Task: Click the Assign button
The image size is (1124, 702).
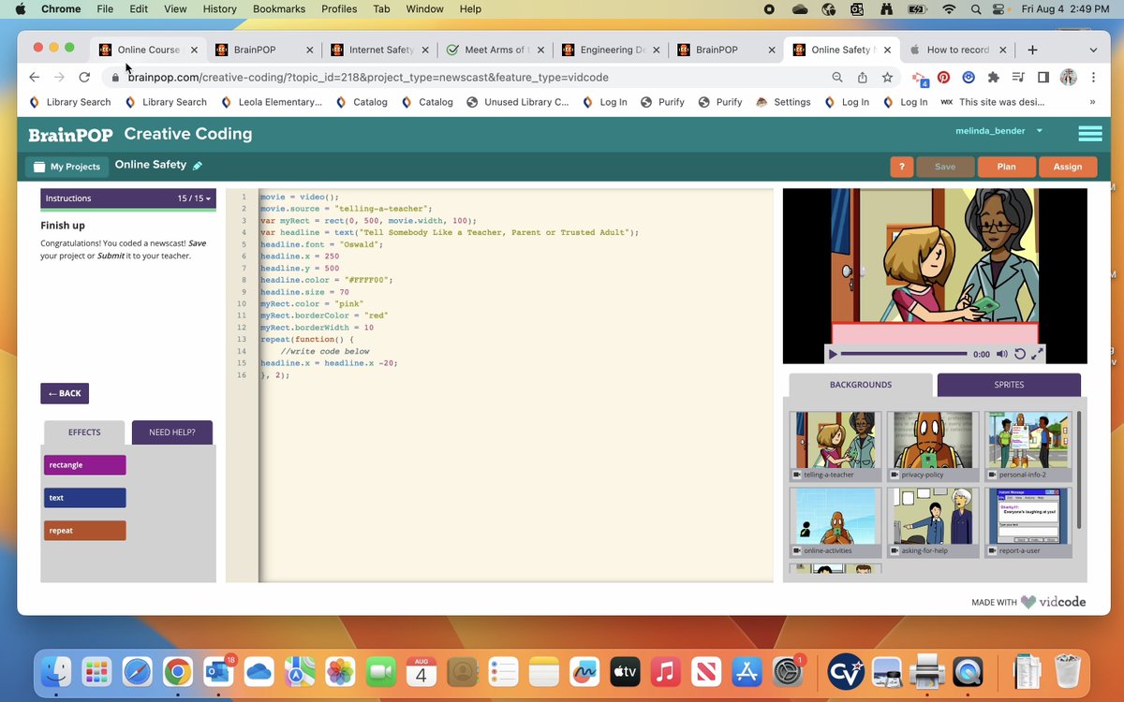Action: (x=1068, y=167)
